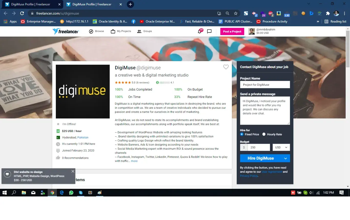Open the USD currency dropdown
Screen dimensions: 350x220
click(281, 147)
